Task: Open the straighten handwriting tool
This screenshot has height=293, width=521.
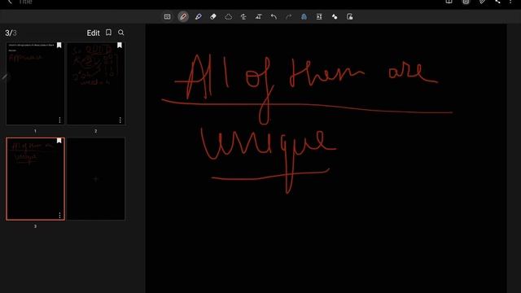Action: [x=243, y=16]
